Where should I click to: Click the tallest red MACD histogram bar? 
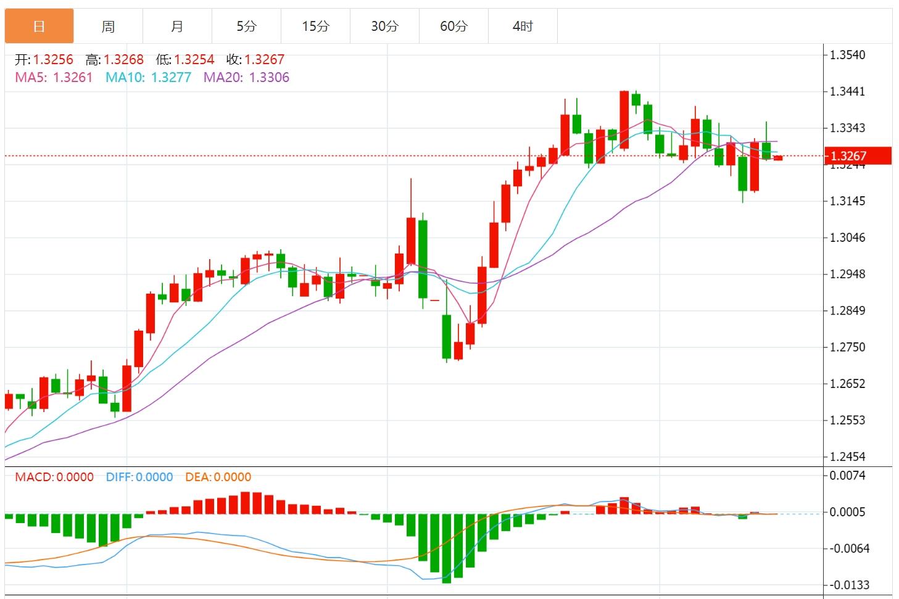(x=246, y=503)
